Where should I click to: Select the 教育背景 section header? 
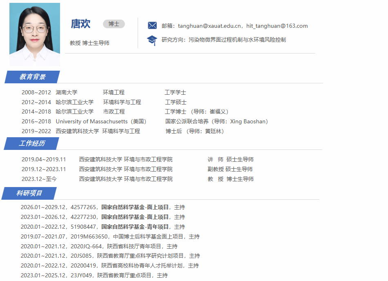click(x=33, y=77)
